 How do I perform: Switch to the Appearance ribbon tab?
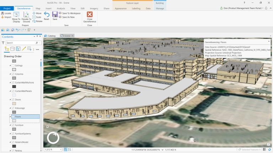pyautogui.click(x=121, y=9)
